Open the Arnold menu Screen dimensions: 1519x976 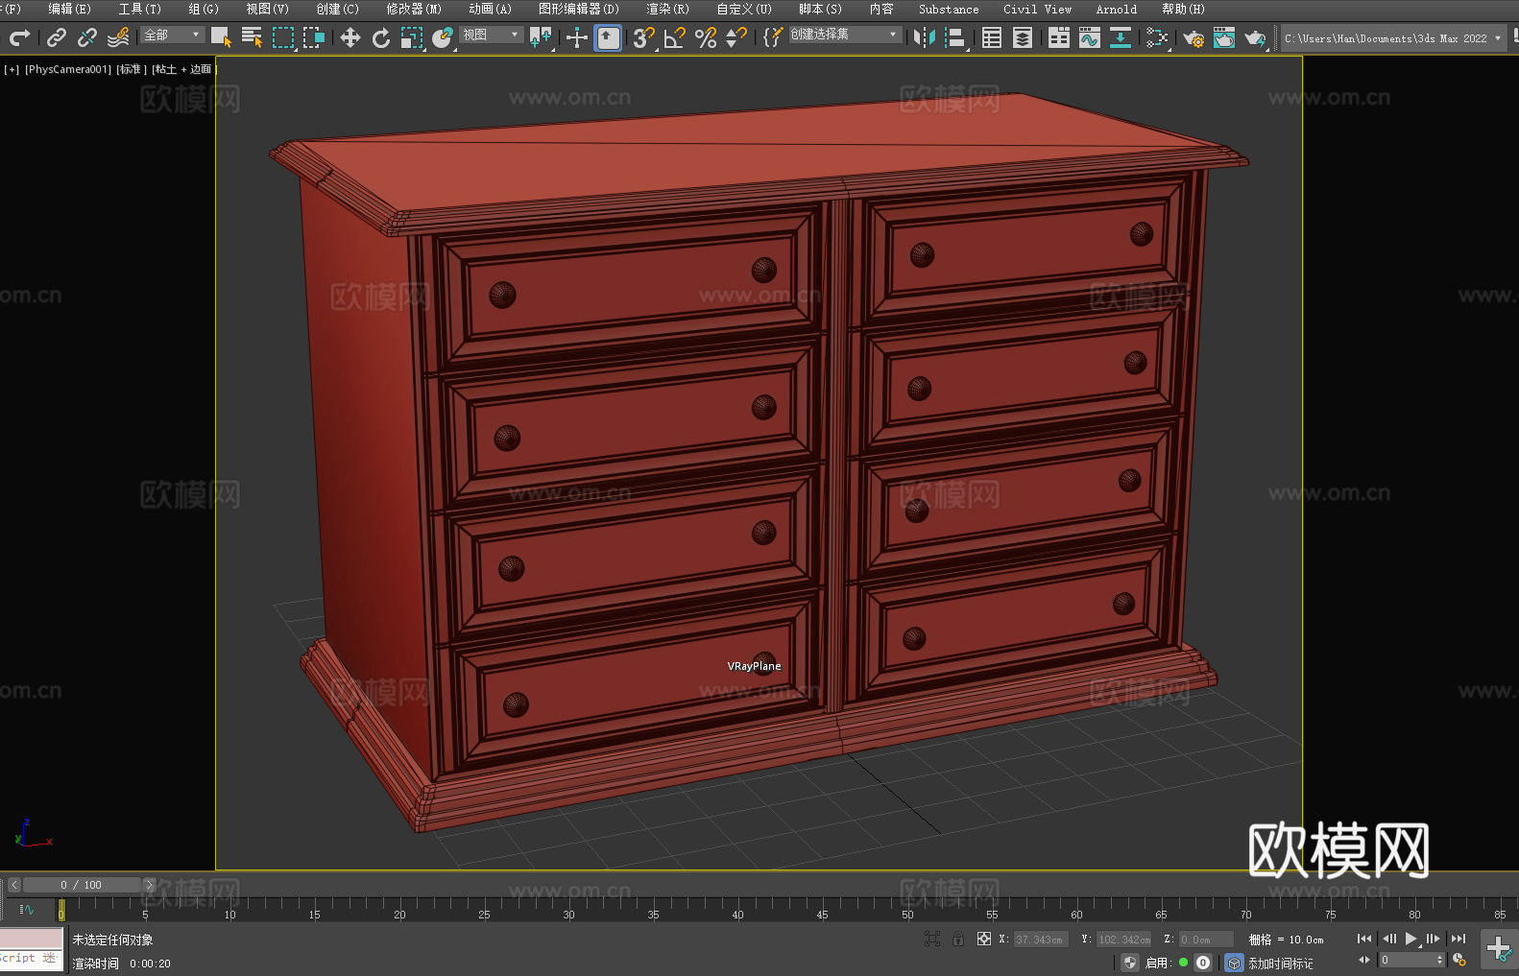click(x=1117, y=9)
